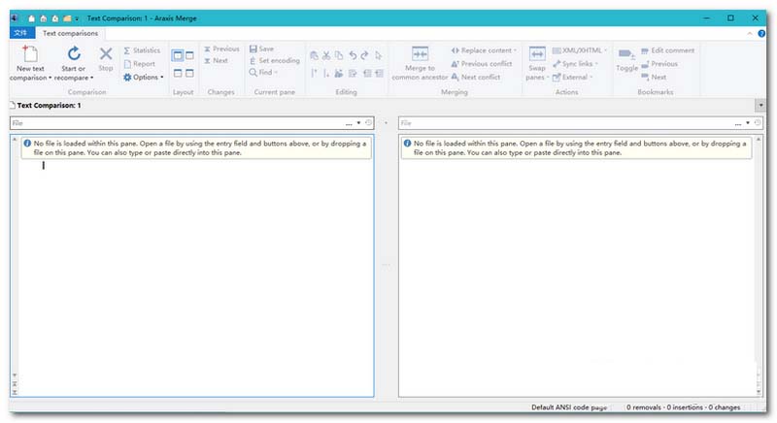Select the three-way horizontal layout icon

(x=189, y=73)
